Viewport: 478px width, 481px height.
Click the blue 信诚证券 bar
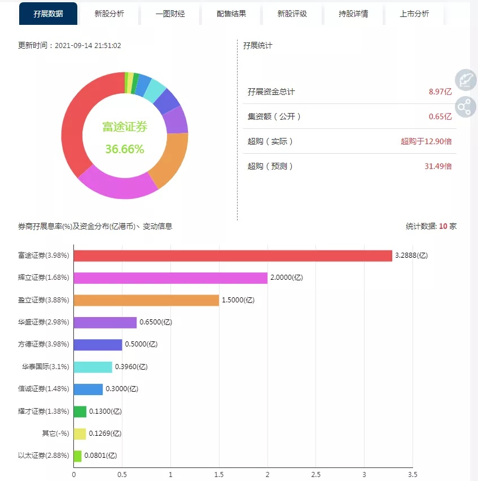pos(88,389)
